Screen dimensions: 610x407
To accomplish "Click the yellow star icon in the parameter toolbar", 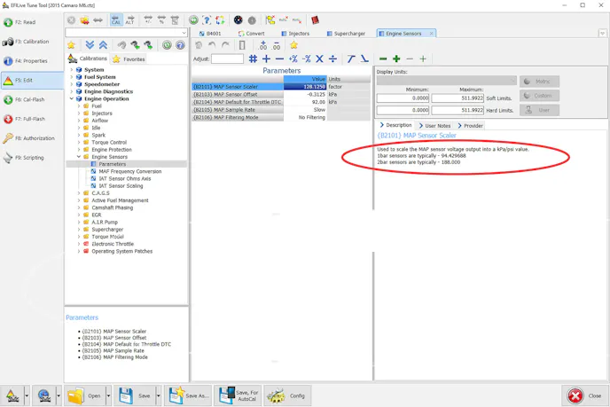I will (x=293, y=45).
